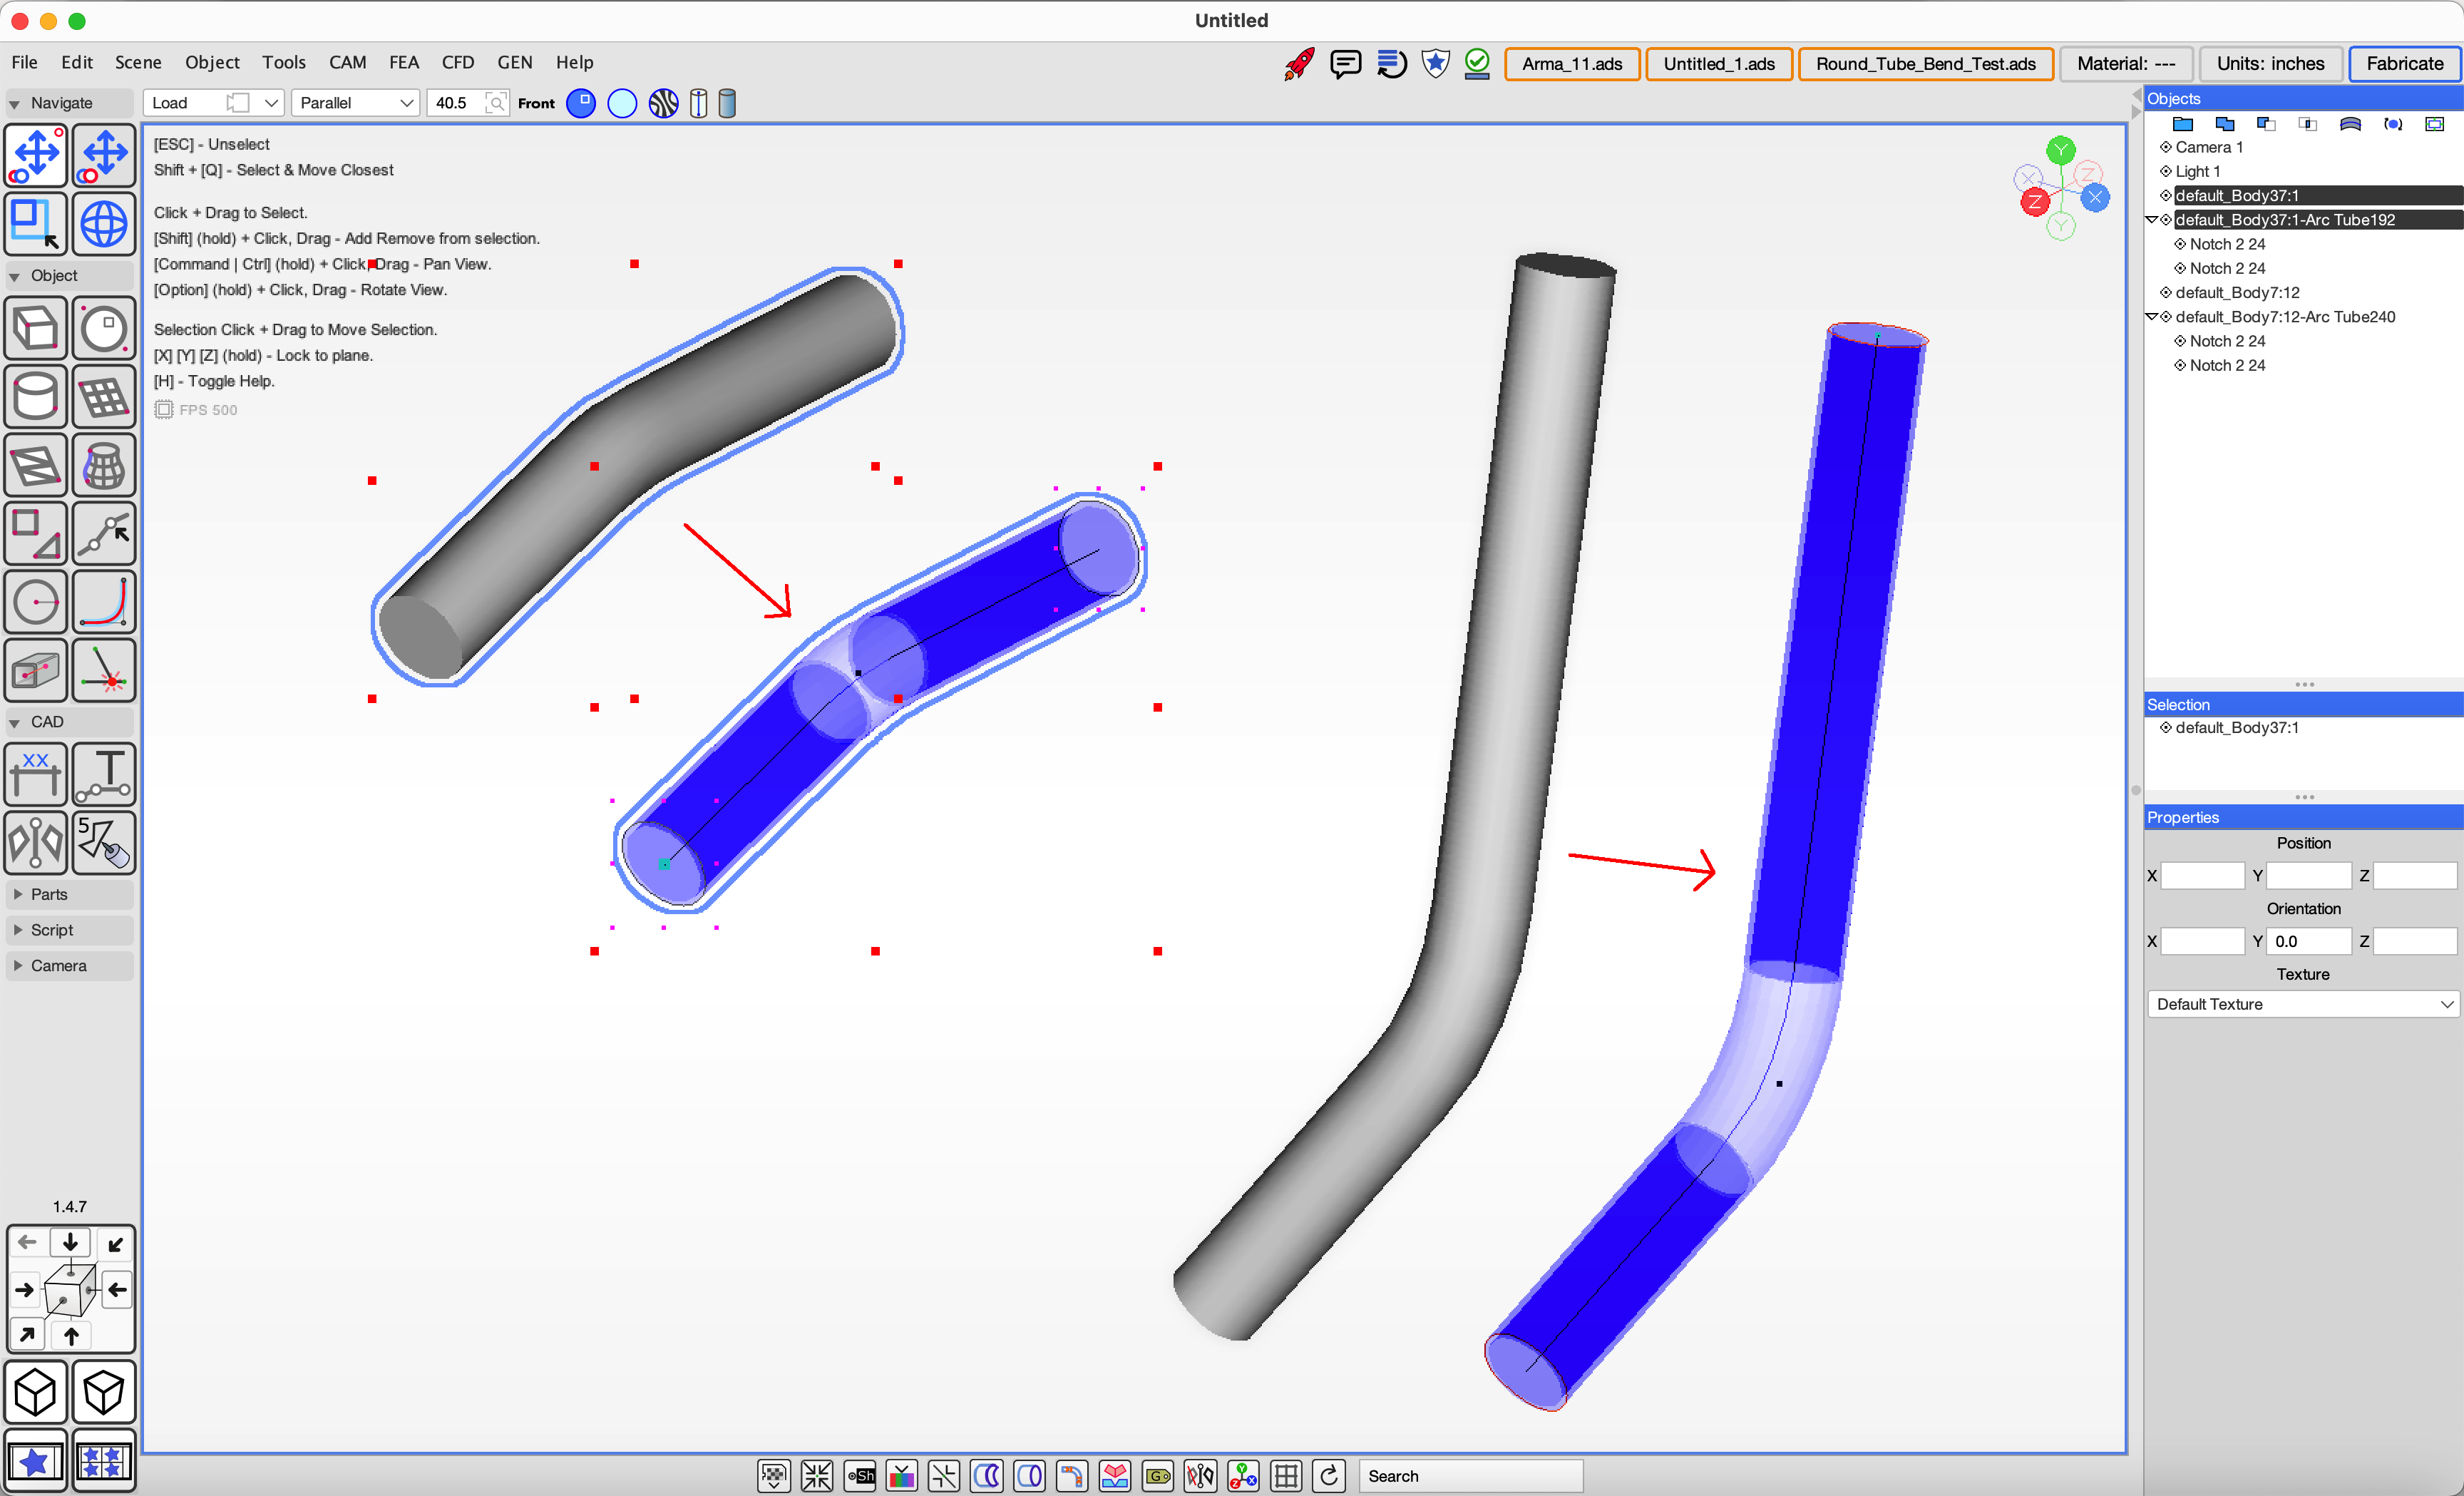Toggle light cyan shading mode button
Image resolution: width=2464 pixels, height=1496 pixels.
pyautogui.click(x=622, y=103)
